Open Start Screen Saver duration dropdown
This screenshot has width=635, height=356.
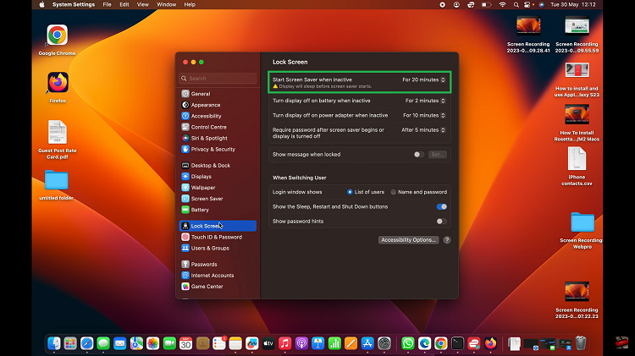point(423,79)
